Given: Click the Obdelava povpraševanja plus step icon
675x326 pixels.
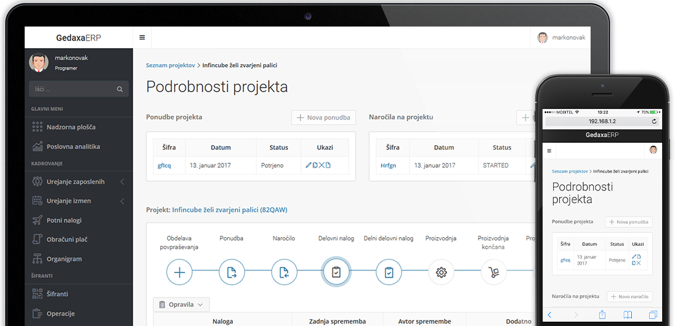Looking at the screenshot, I should (x=179, y=272).
